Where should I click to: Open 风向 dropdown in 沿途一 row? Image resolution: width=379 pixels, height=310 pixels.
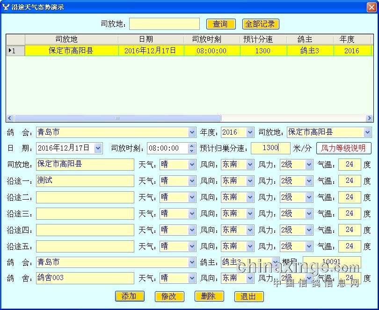tap(250, 181)
